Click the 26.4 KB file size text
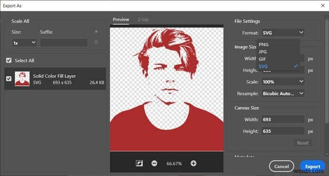329x176 pixels. (x=97, y=83)
